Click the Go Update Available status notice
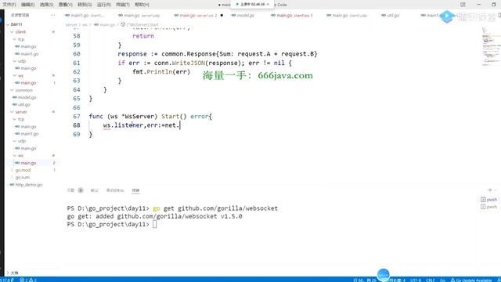 point(471,280)
